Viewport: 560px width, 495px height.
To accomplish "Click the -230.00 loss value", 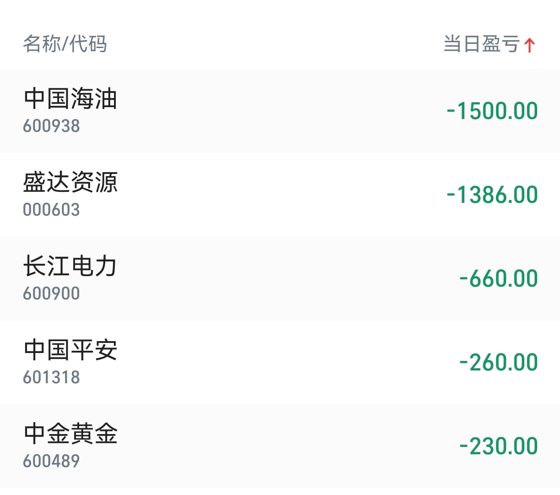I will point(499,446).
